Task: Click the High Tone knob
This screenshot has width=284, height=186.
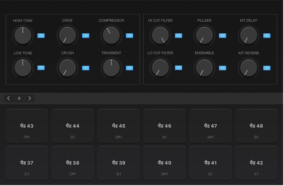Action: click(23, 36)
